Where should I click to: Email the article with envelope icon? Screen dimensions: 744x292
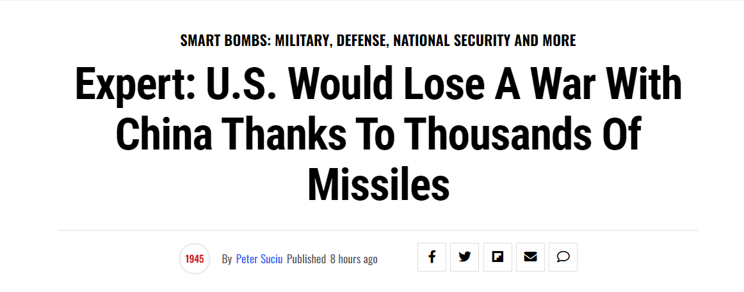point(531,257)
